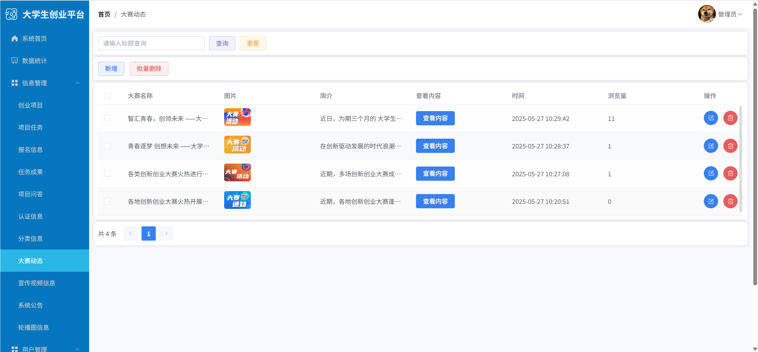
Task: Click the admin avatar image
Action: (706, 14)
